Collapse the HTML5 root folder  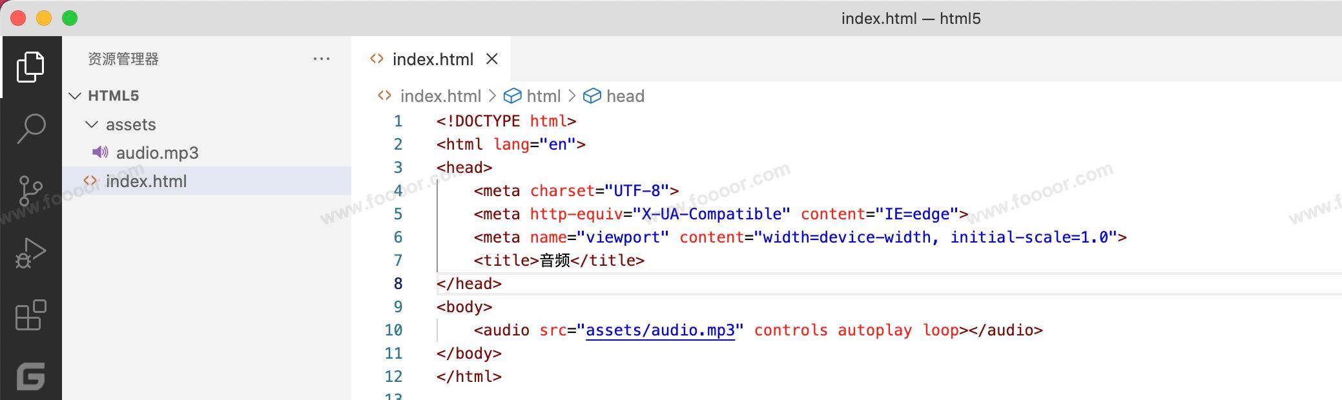coord(76,96)
